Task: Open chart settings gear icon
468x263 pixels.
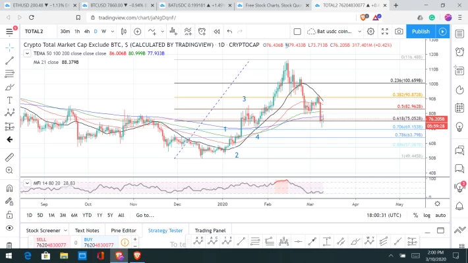Action: coord(370,32)
